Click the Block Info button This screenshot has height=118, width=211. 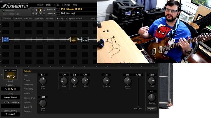28,19
